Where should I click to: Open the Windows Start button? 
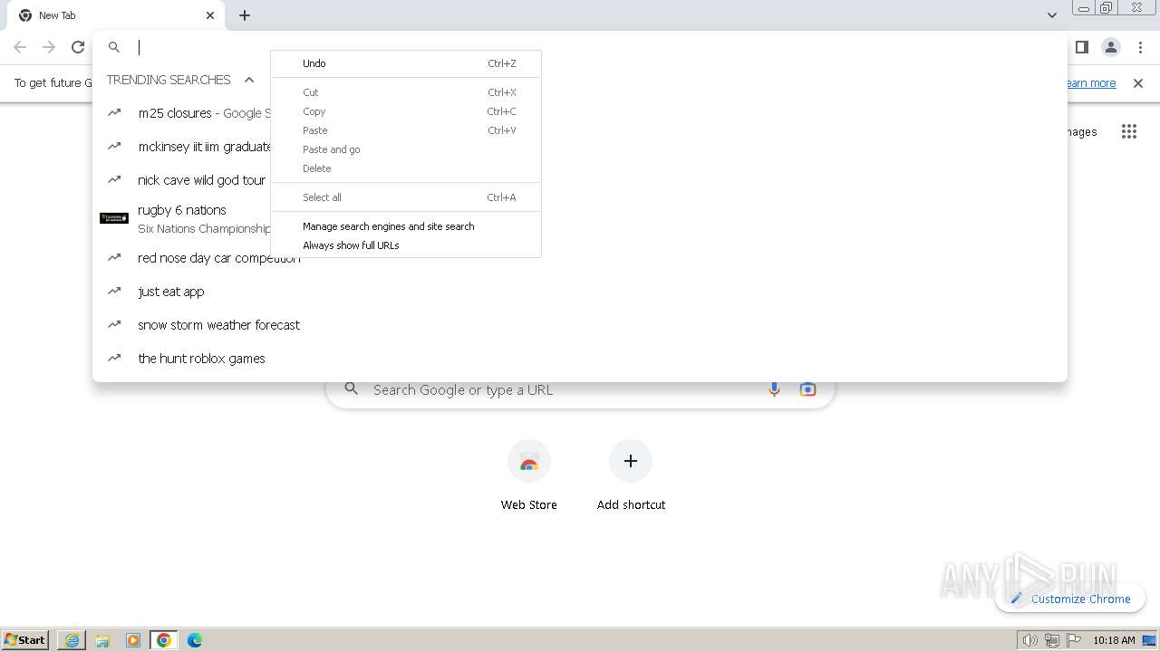click(x=25, y=639)
